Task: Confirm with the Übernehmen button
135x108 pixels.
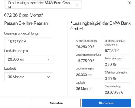Action: pos(107,103)
